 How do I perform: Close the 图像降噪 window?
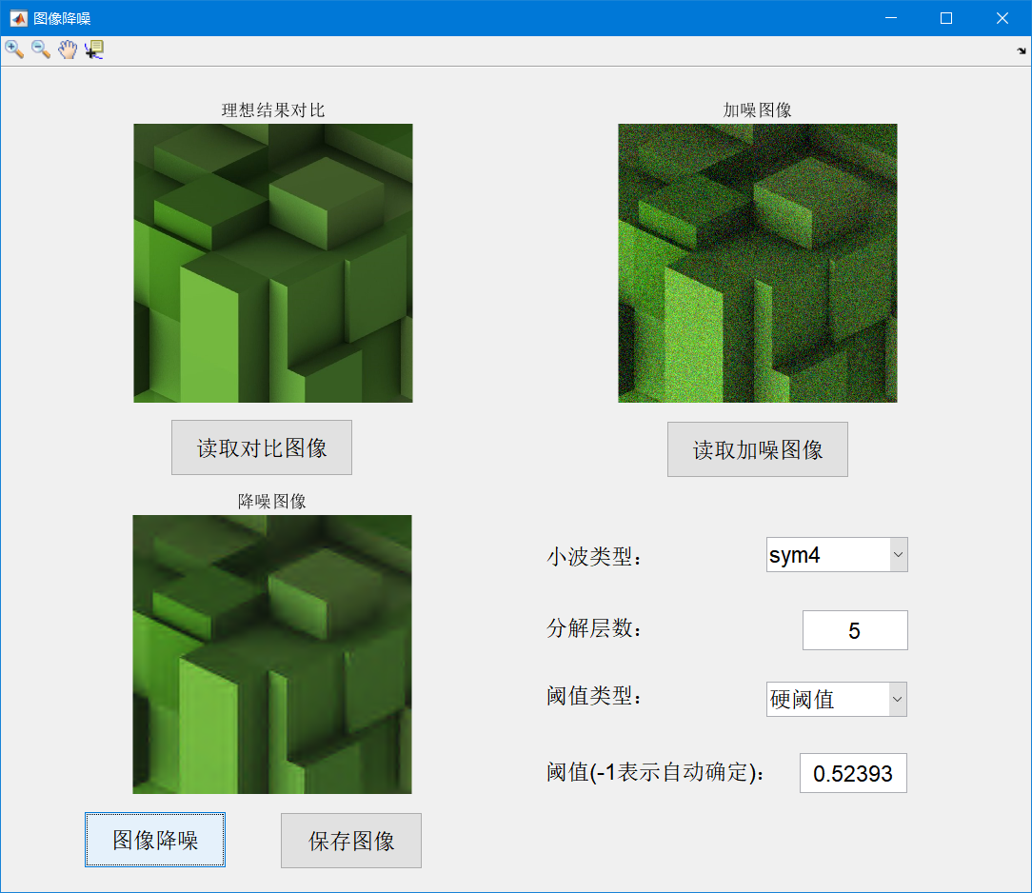click(x=1002, y=18)
